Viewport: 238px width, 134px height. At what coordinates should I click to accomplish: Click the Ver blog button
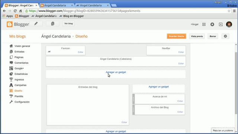coord(68,23)
